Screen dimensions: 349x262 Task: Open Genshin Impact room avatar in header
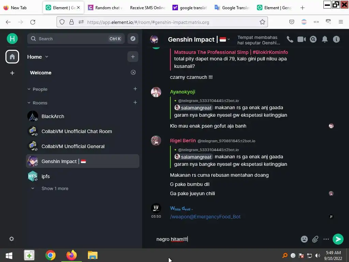(x=154, y=40)
